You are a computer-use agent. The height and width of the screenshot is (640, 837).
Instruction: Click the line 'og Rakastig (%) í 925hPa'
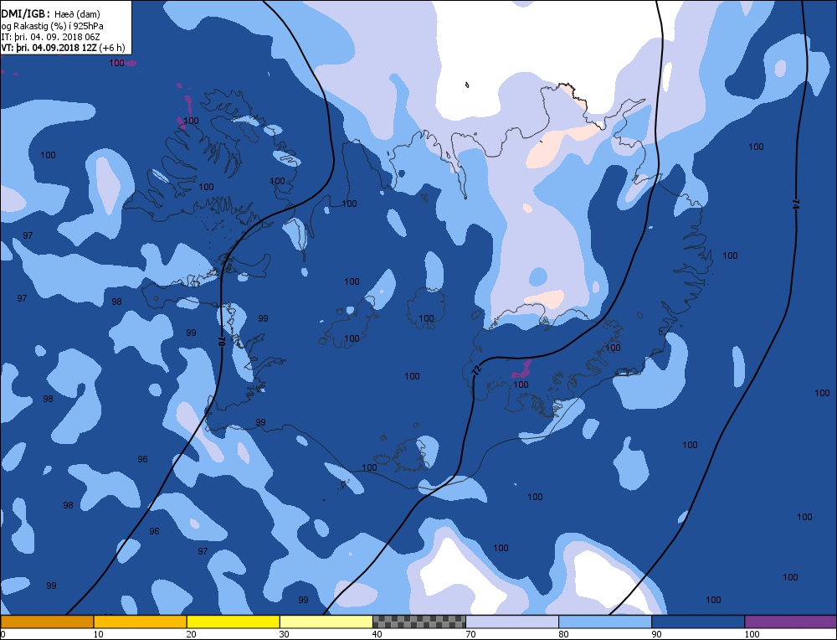[x=52, y=26]
